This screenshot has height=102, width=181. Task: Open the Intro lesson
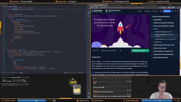(156, 29)
